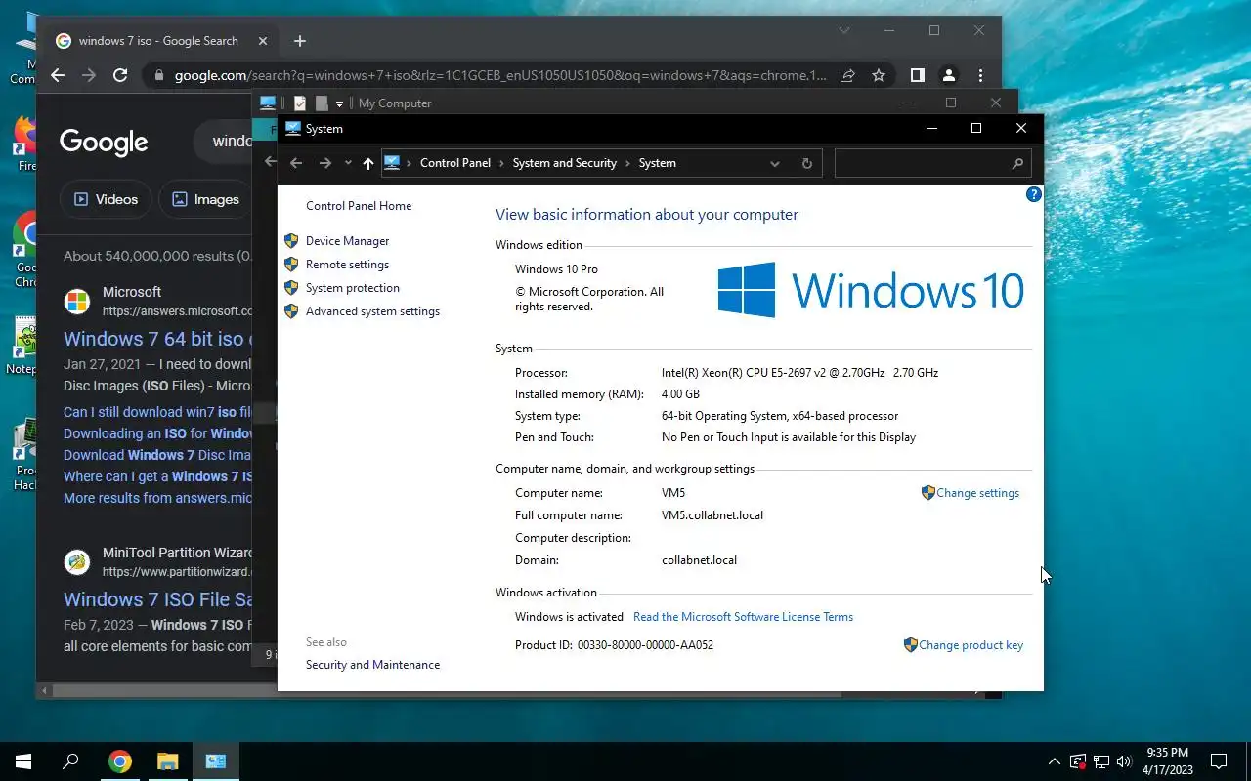Click up arrow to parent folder

click(x=367, y=163)
